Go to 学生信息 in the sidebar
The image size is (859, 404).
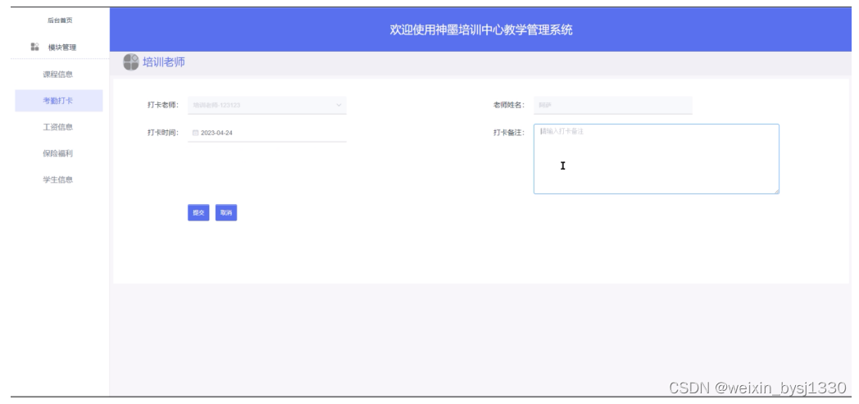click(x=58, y=179)
